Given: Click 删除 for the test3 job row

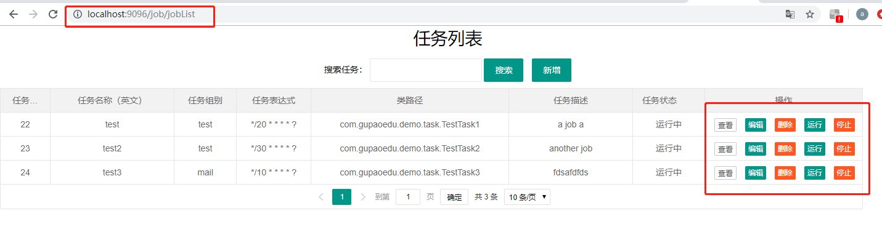Looking at the screenshot, I should point(785,173).
